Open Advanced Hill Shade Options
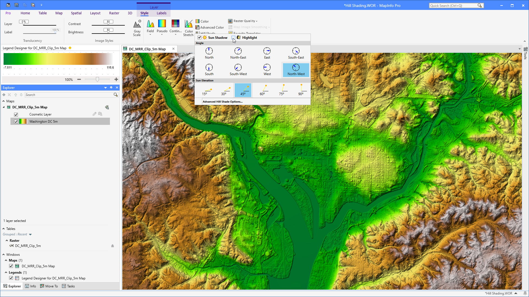 point(223,102)
